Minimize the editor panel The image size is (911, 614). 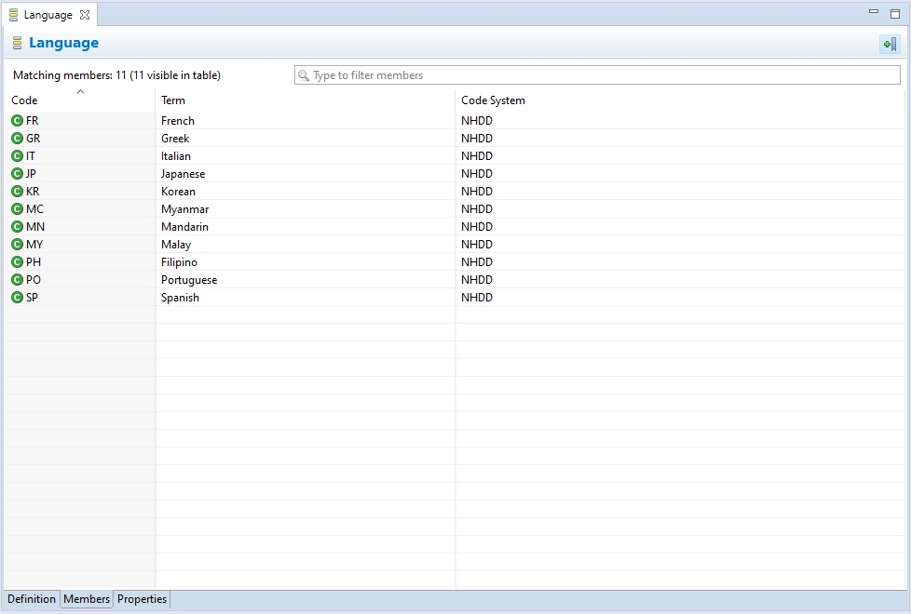pos(874,12)
